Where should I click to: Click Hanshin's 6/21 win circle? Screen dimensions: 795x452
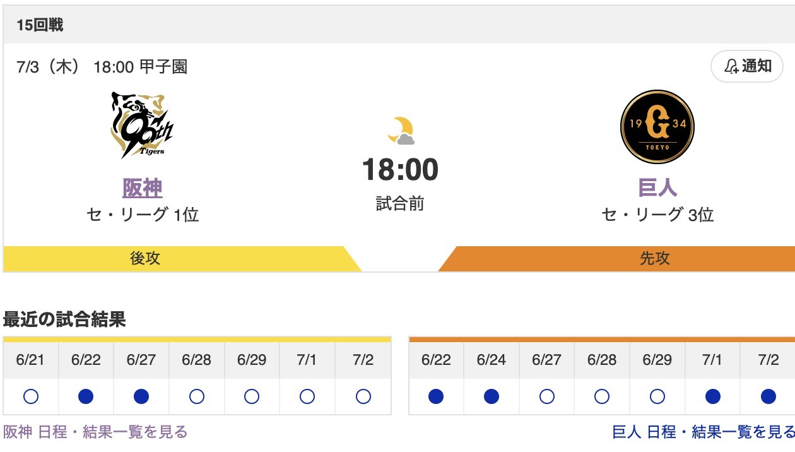[x=31, y=396]
